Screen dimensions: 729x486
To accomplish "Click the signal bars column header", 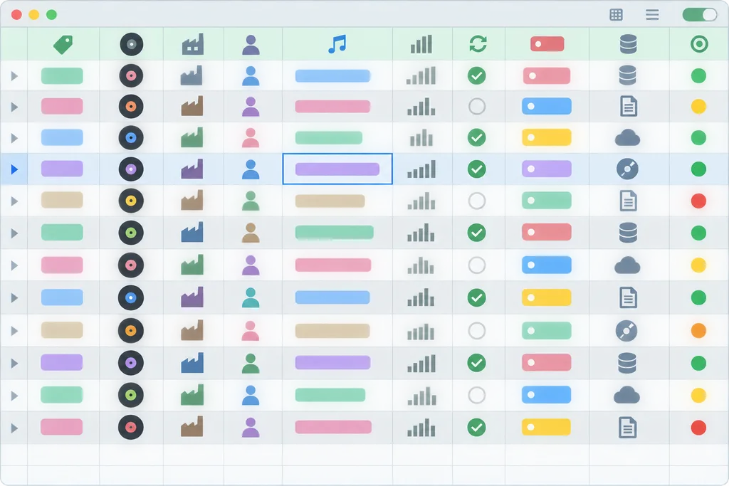I will 421,44.
